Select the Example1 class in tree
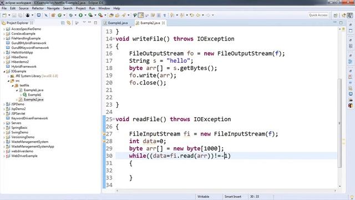This screenshot has height=200, width=355. [x=34, y=95]
